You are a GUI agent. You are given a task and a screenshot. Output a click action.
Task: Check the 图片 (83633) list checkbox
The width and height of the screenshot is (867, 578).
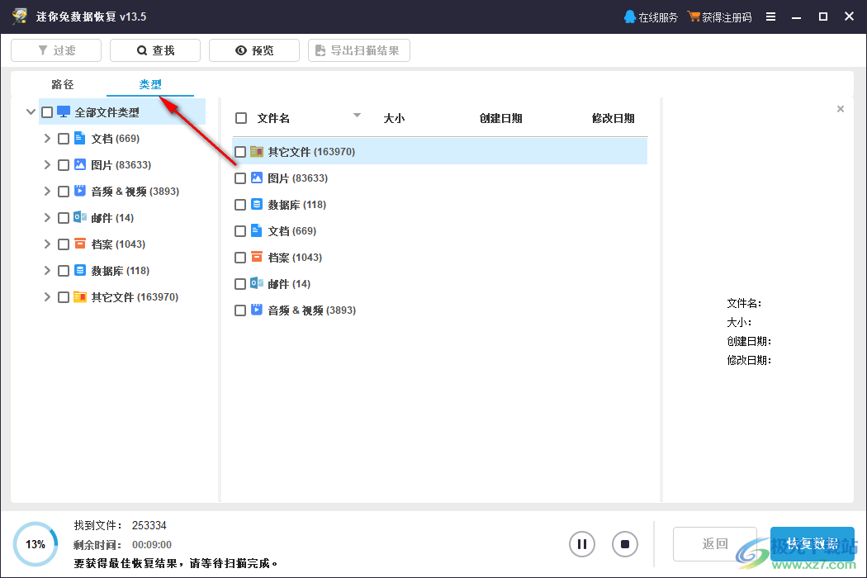pos(240,178)
